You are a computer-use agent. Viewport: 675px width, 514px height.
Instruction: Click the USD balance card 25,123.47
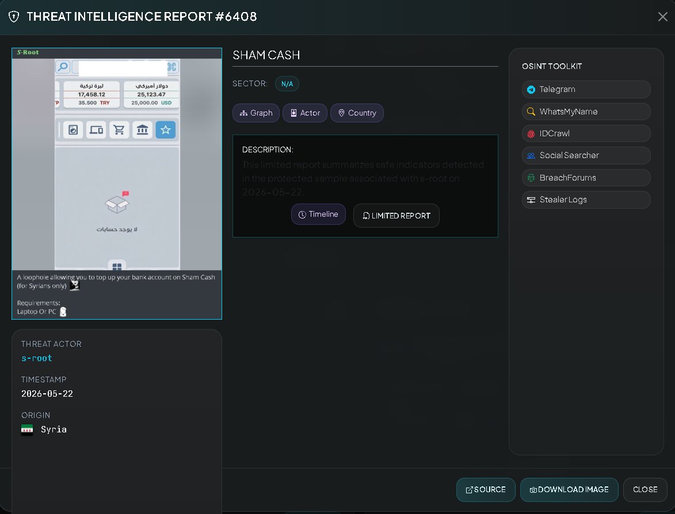pyautogui.click(x=151, y=94)
